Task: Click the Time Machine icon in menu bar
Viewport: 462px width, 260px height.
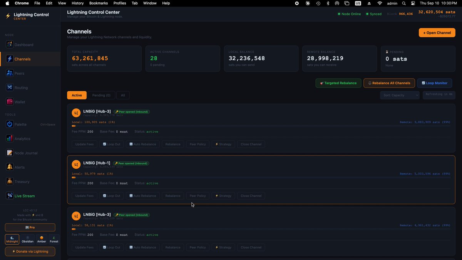Action: click(318, 3)
